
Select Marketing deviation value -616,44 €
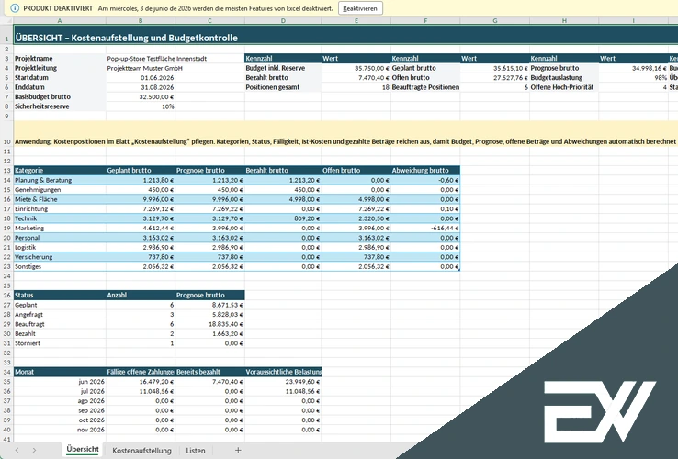tap(425, 228)
